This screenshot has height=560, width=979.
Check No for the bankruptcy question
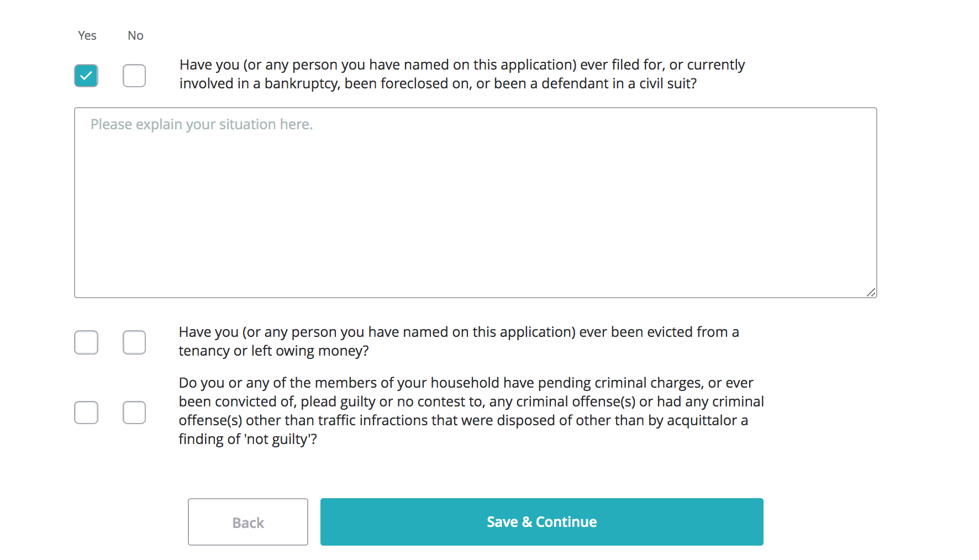[134, 76]
